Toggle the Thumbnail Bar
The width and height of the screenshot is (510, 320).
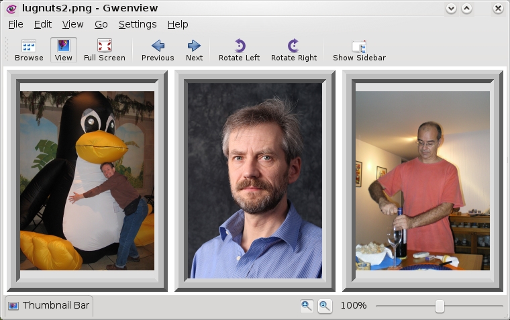click(x=49, y=306)
